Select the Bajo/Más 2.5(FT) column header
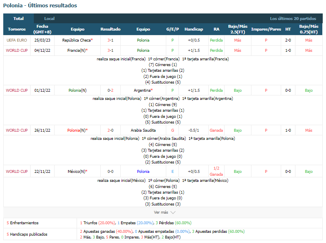This screenshot has width=326, height=243. click(x=238, y=29)
